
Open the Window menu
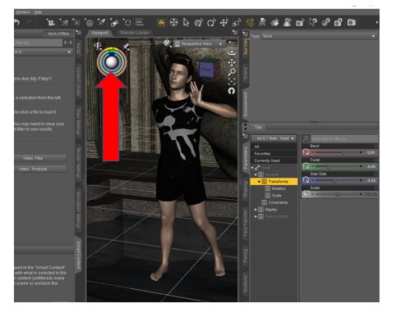point(23,12)
